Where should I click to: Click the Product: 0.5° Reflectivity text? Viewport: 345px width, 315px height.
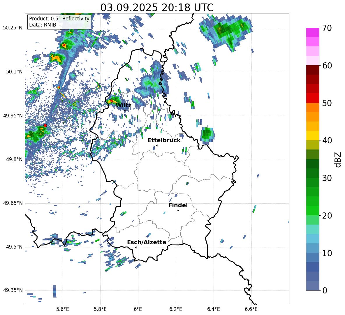[x=59, y=19]
